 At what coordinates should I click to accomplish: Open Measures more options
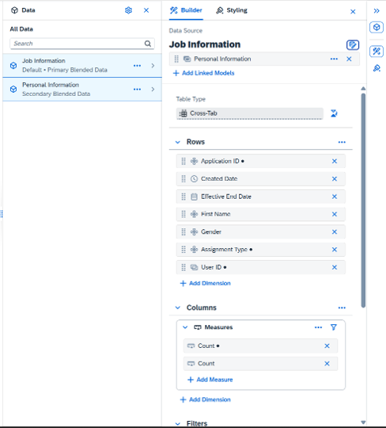[318, 327]
